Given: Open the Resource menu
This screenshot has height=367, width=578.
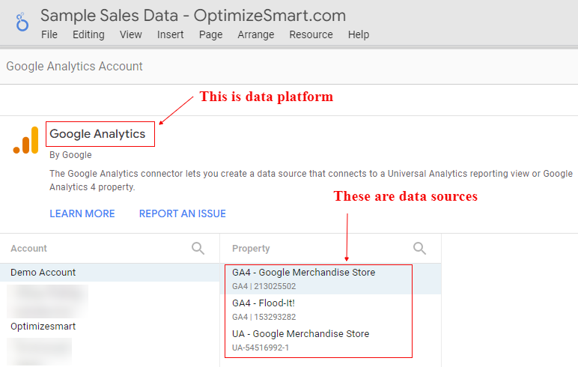Looking at the screenshot, I should [x=311, y=34].
